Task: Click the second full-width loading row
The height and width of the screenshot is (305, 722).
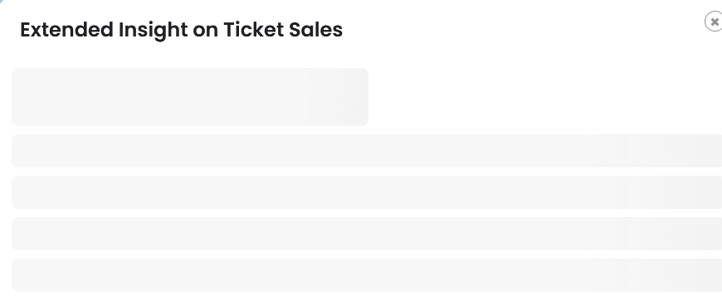Action: click(367, 192)
